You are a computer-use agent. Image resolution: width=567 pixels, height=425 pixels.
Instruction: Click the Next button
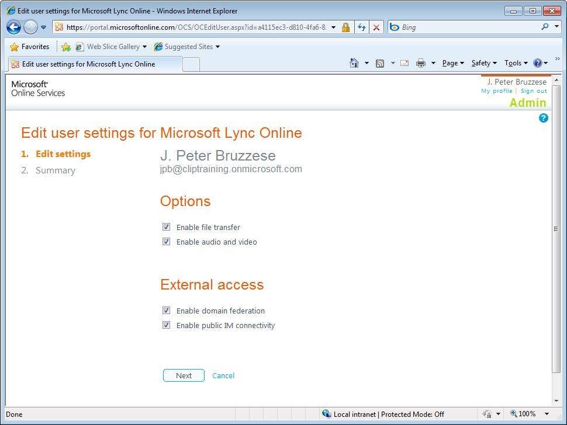184,375
